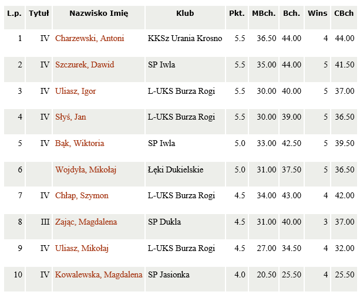360x295 pixels.
Task: Open player Szczurek, Dawid link
Action: click(85, 65)
